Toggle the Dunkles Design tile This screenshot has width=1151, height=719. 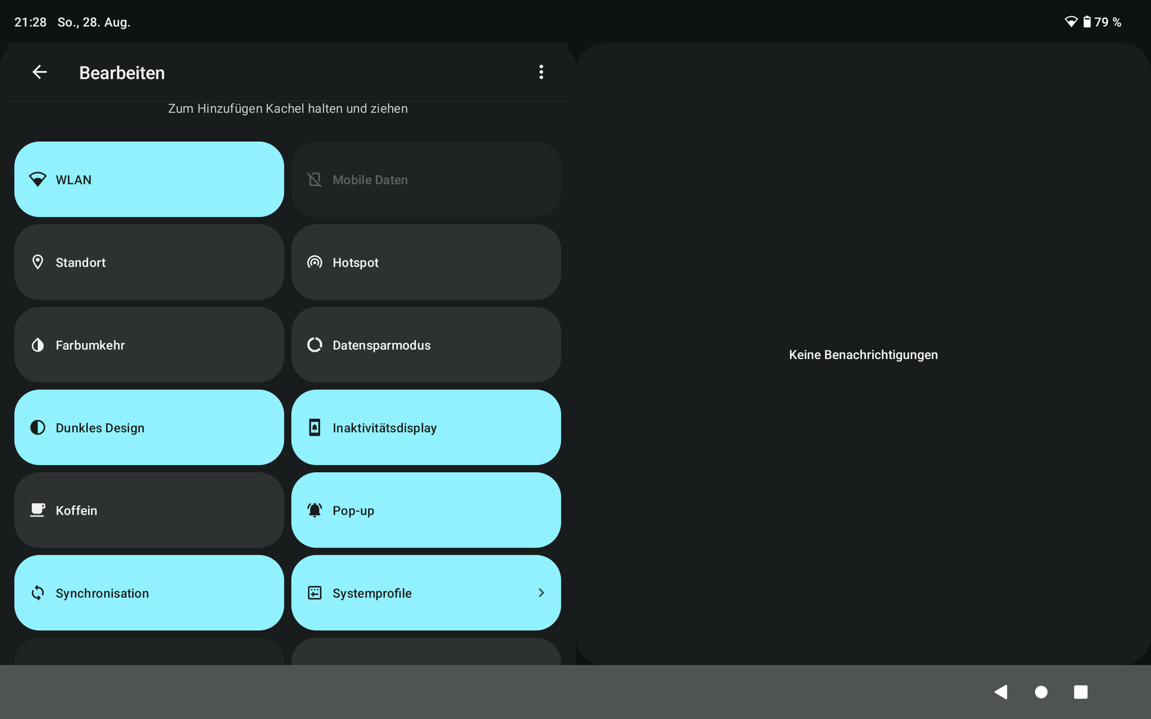(149, 428)
